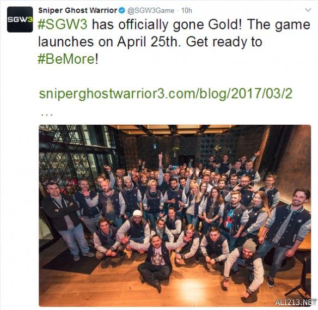Open the sniperghostwarrior3.com blog link
Viewport: 318px width, 310px height.
pos(166,94)
